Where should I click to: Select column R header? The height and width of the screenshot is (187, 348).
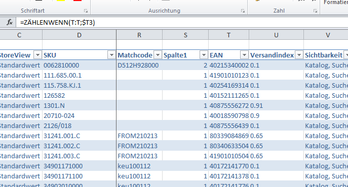[x=139, y=35]
